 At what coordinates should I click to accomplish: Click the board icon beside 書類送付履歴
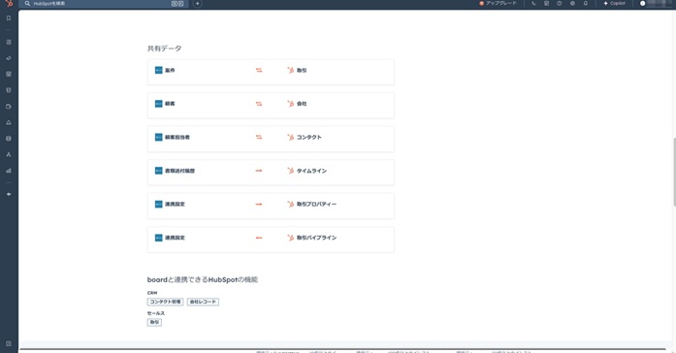(x=159, y=171)
